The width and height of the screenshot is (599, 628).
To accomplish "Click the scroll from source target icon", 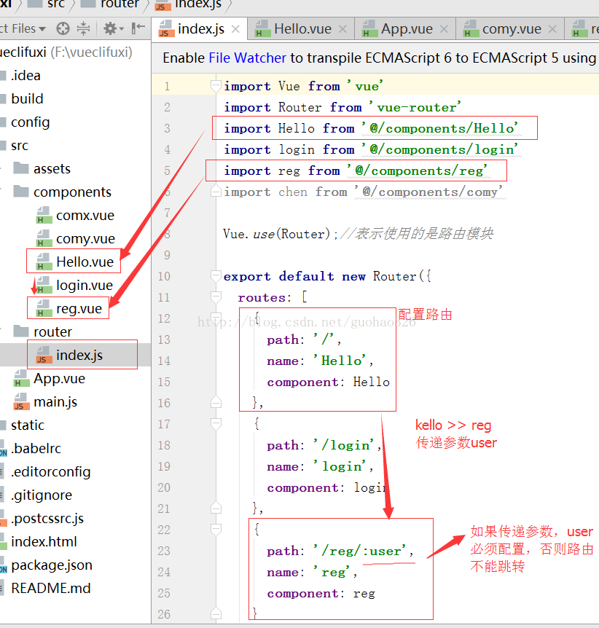I will click(x=63, y=28).
